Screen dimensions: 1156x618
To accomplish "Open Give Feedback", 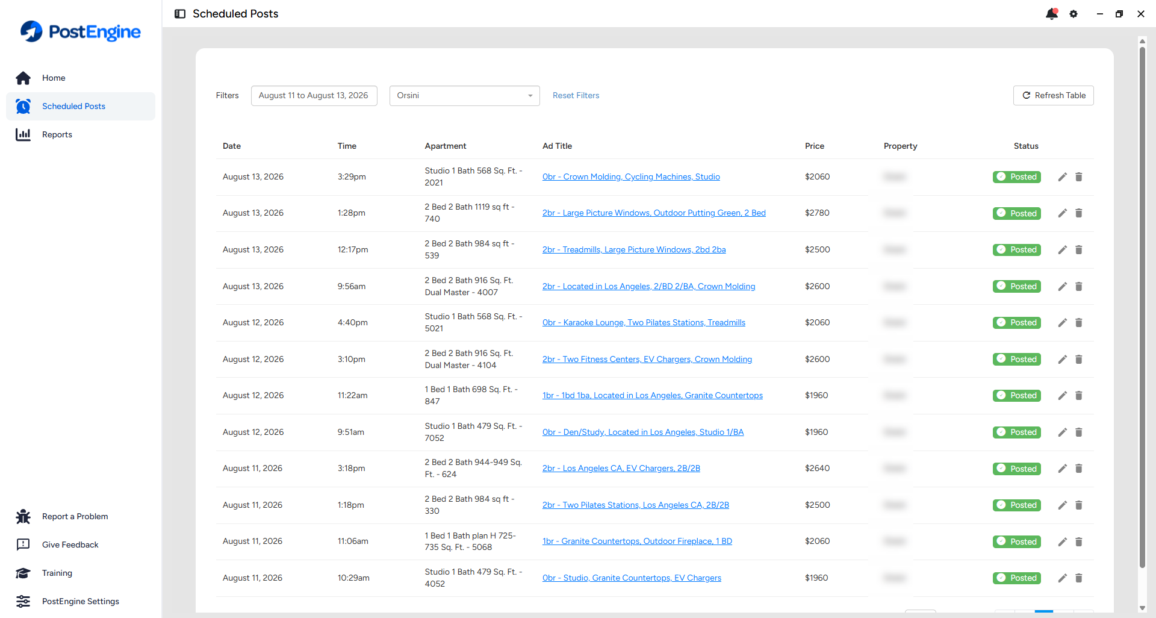I will click(x=81, y=545).
